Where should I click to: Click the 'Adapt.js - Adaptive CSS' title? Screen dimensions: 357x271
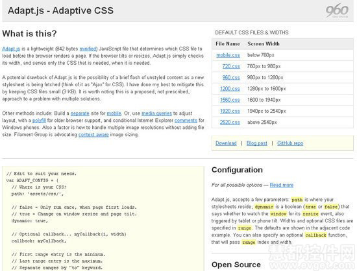[60, 10]
